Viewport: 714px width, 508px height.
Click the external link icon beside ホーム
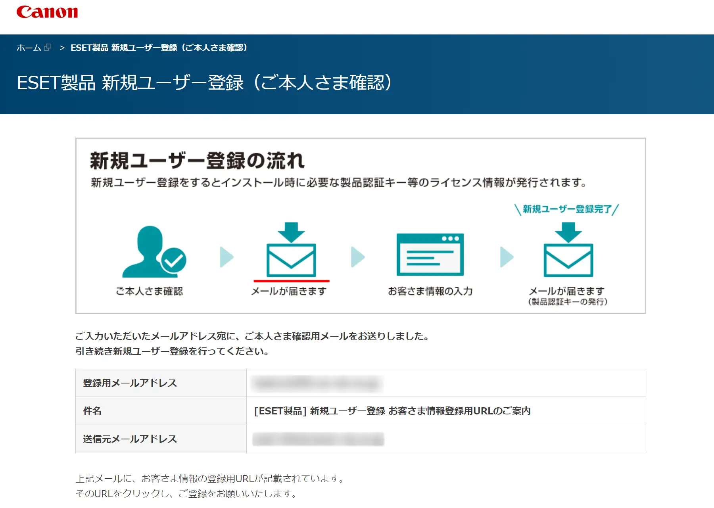click(48, 47)
